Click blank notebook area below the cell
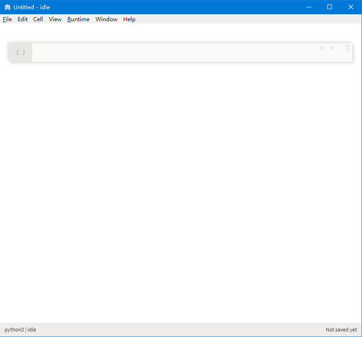The width and height of the screenshot is (362, 337). [181, 184]
